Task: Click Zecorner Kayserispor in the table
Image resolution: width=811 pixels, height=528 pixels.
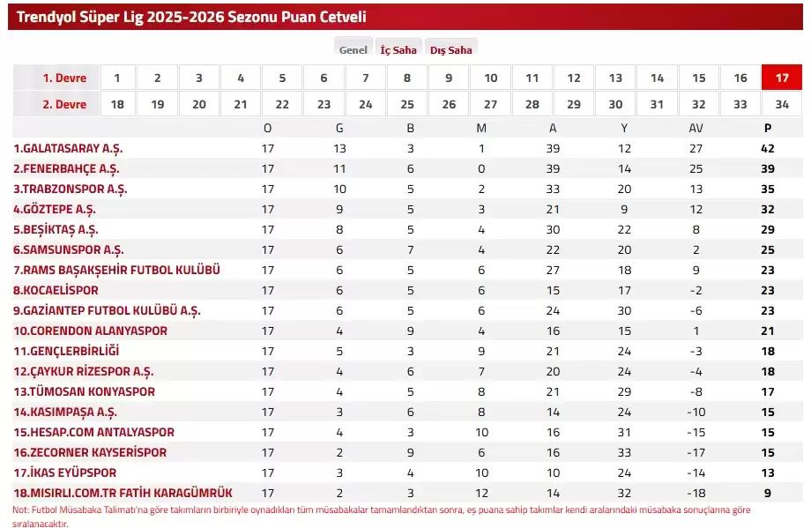Action: (91, 452)
